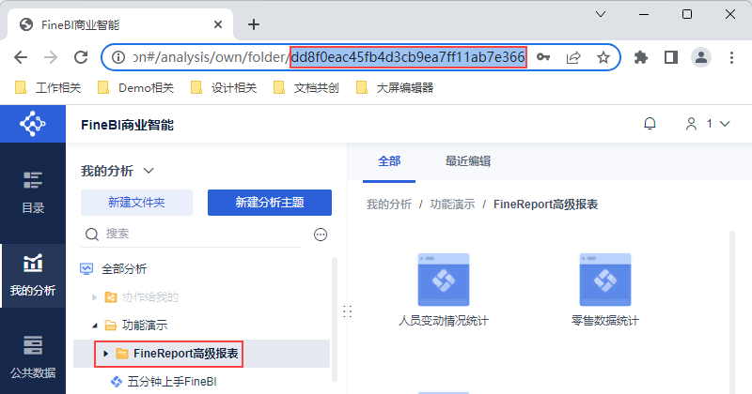Open the Demo相关 bookmark folder
Image resolution: width=752 pixels, height=394 pixels.
click(135, 87)
